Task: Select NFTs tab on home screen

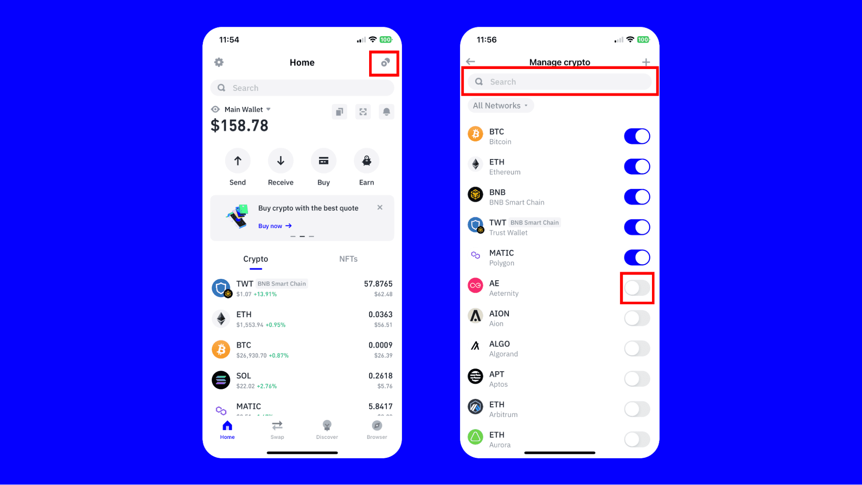Action: click(348, 258)
